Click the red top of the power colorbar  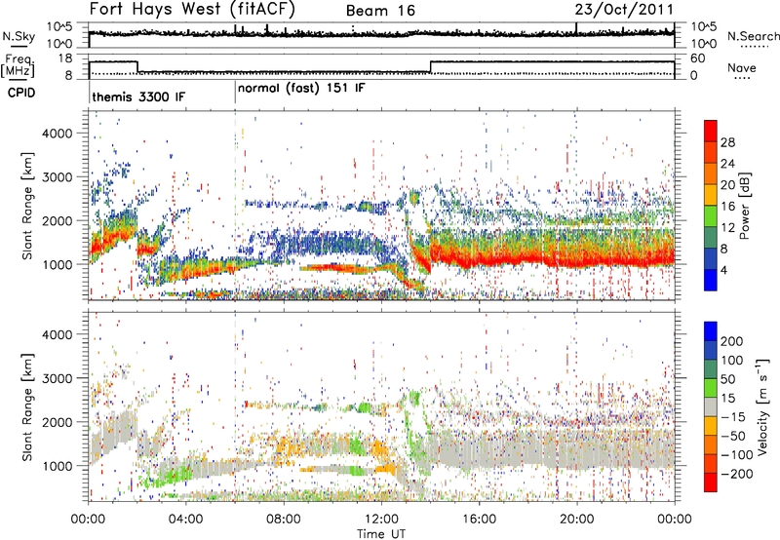[x=711, y=131]
